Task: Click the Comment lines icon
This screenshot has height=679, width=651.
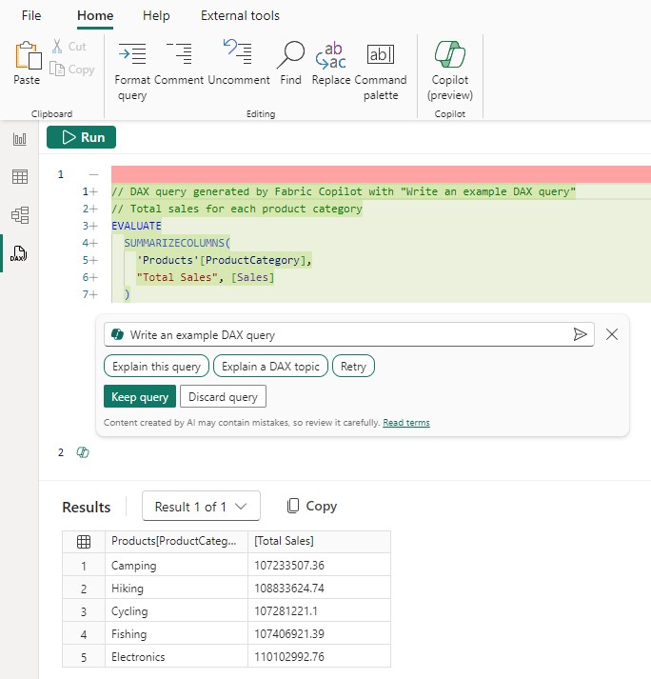Action: [x=179, y=53]
